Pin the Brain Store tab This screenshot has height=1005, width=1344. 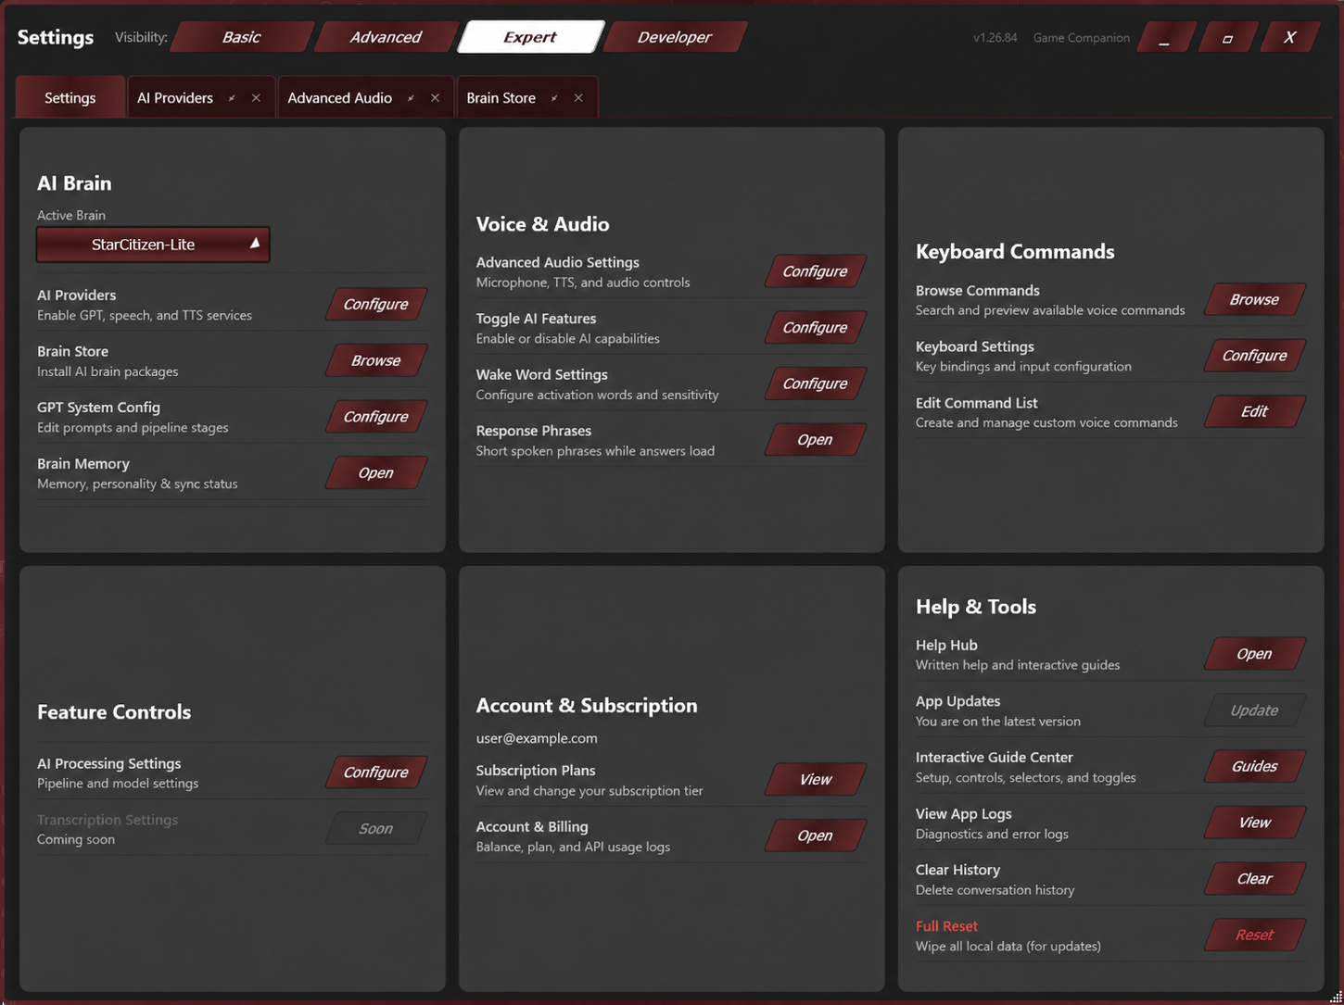(554, 98)
